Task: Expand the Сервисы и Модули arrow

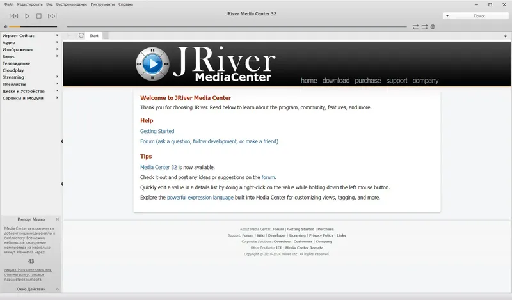Action: (x=57, y=97)
